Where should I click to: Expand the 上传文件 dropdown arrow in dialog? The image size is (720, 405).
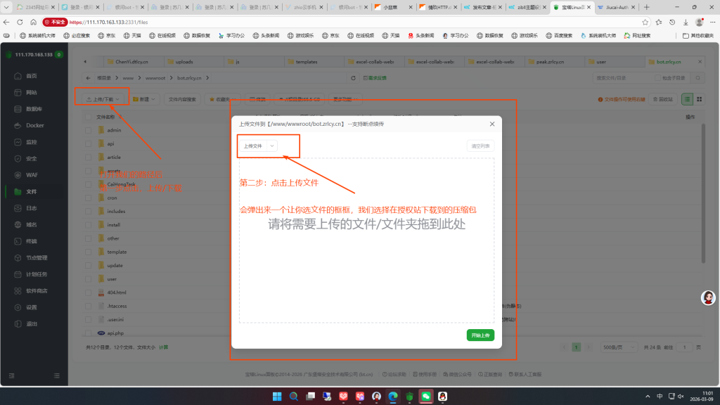pyautogui.click(x=271, y=146)
